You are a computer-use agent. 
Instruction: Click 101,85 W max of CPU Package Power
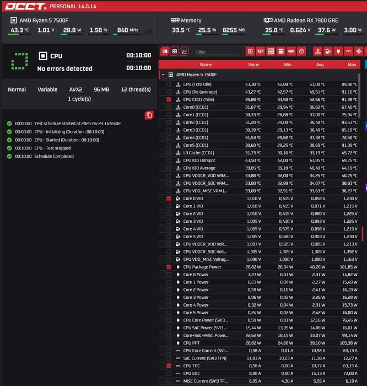click(x=349, y=267)
